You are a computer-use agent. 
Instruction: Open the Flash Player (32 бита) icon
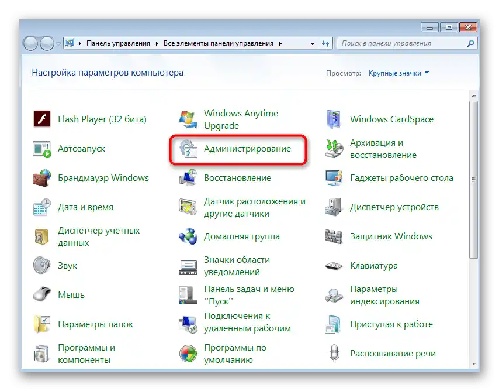[42, 119]
